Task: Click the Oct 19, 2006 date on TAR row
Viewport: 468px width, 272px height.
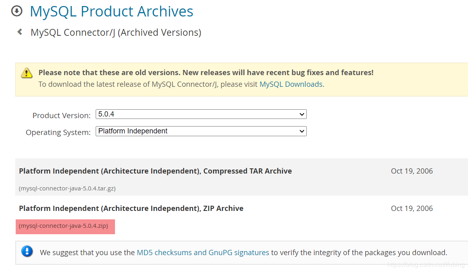Action: [412, 171]
